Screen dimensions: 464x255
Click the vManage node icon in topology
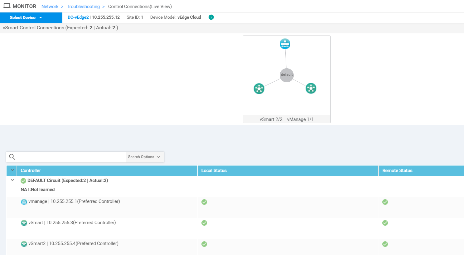[x=285, y=44]
